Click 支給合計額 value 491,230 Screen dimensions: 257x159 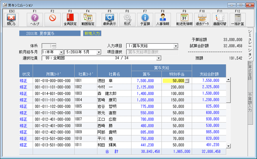(x=212, y=145)
